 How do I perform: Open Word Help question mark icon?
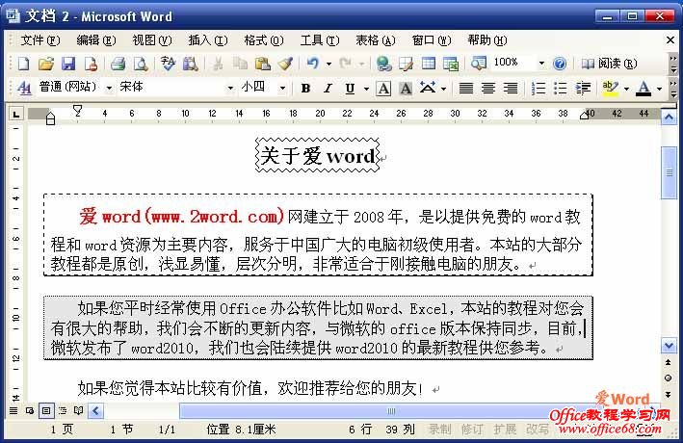tap(560, 64)
